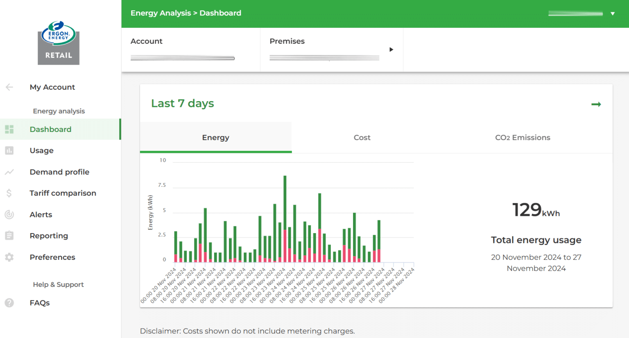Expand the Premises selector arrow
629x338 pixels.
(x=391, y=49)
